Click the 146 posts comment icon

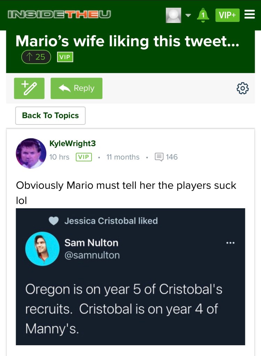[x=159, y=157]
